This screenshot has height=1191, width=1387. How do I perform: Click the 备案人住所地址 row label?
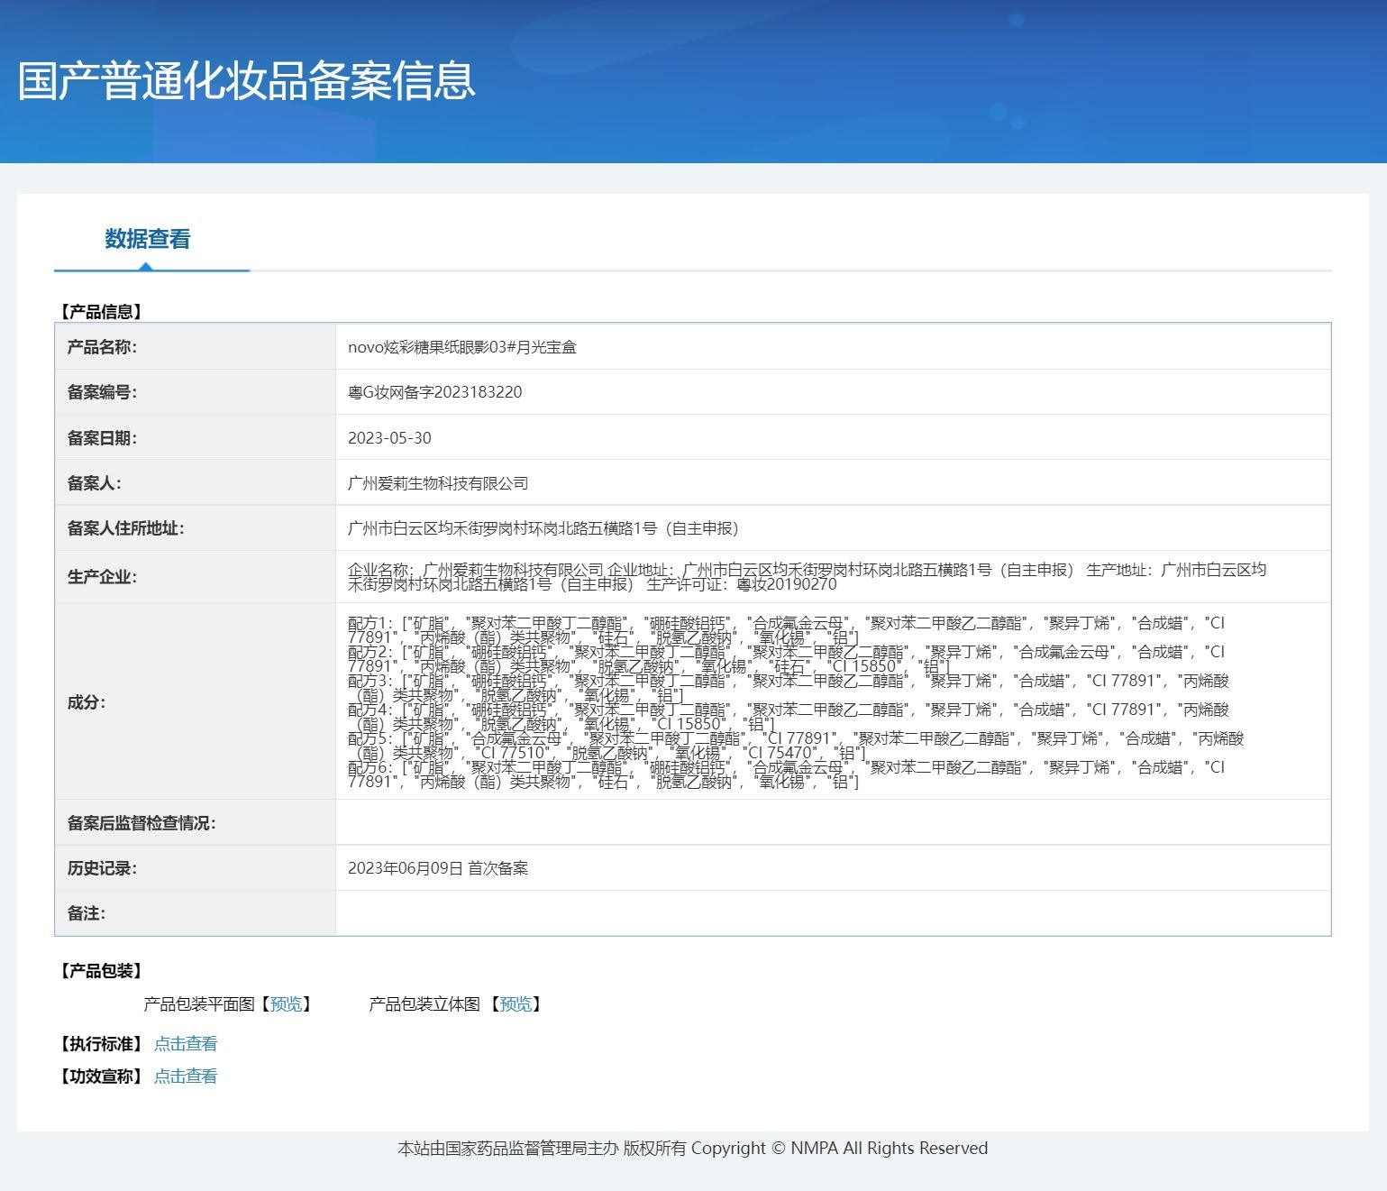125,528
